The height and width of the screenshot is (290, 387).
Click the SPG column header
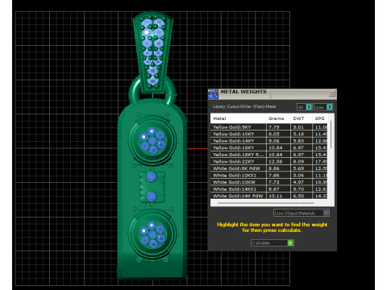click(320, 118)
